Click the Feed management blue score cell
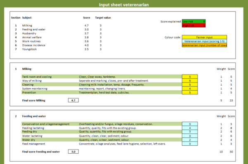 coord(190,144)
